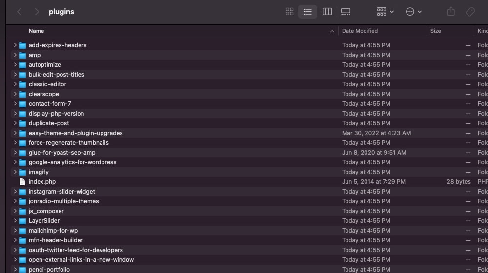This screenshot has height=273, width=488.
Task: Expand the bulk-edit-post-titles folder
Action: click(x=15, y=74)
